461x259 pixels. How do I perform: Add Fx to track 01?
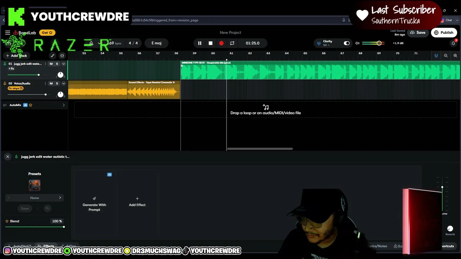point(11,68)
